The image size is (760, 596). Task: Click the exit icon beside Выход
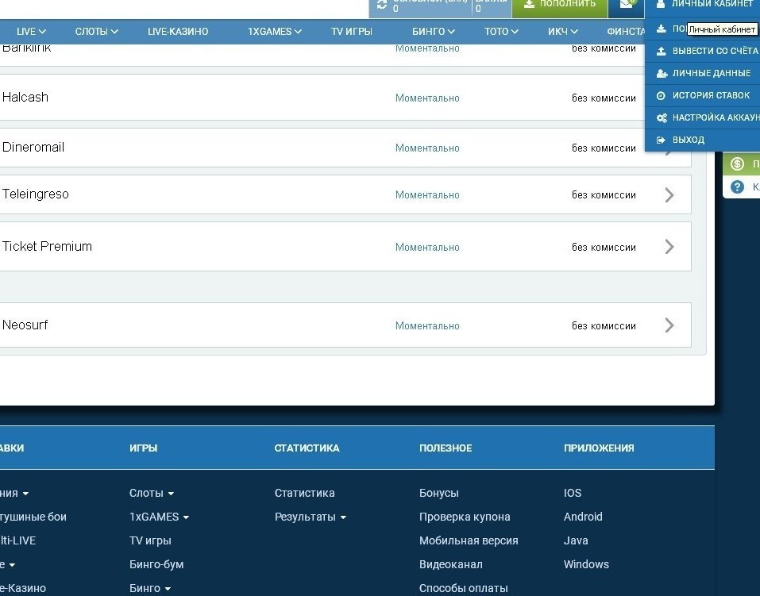661,140
